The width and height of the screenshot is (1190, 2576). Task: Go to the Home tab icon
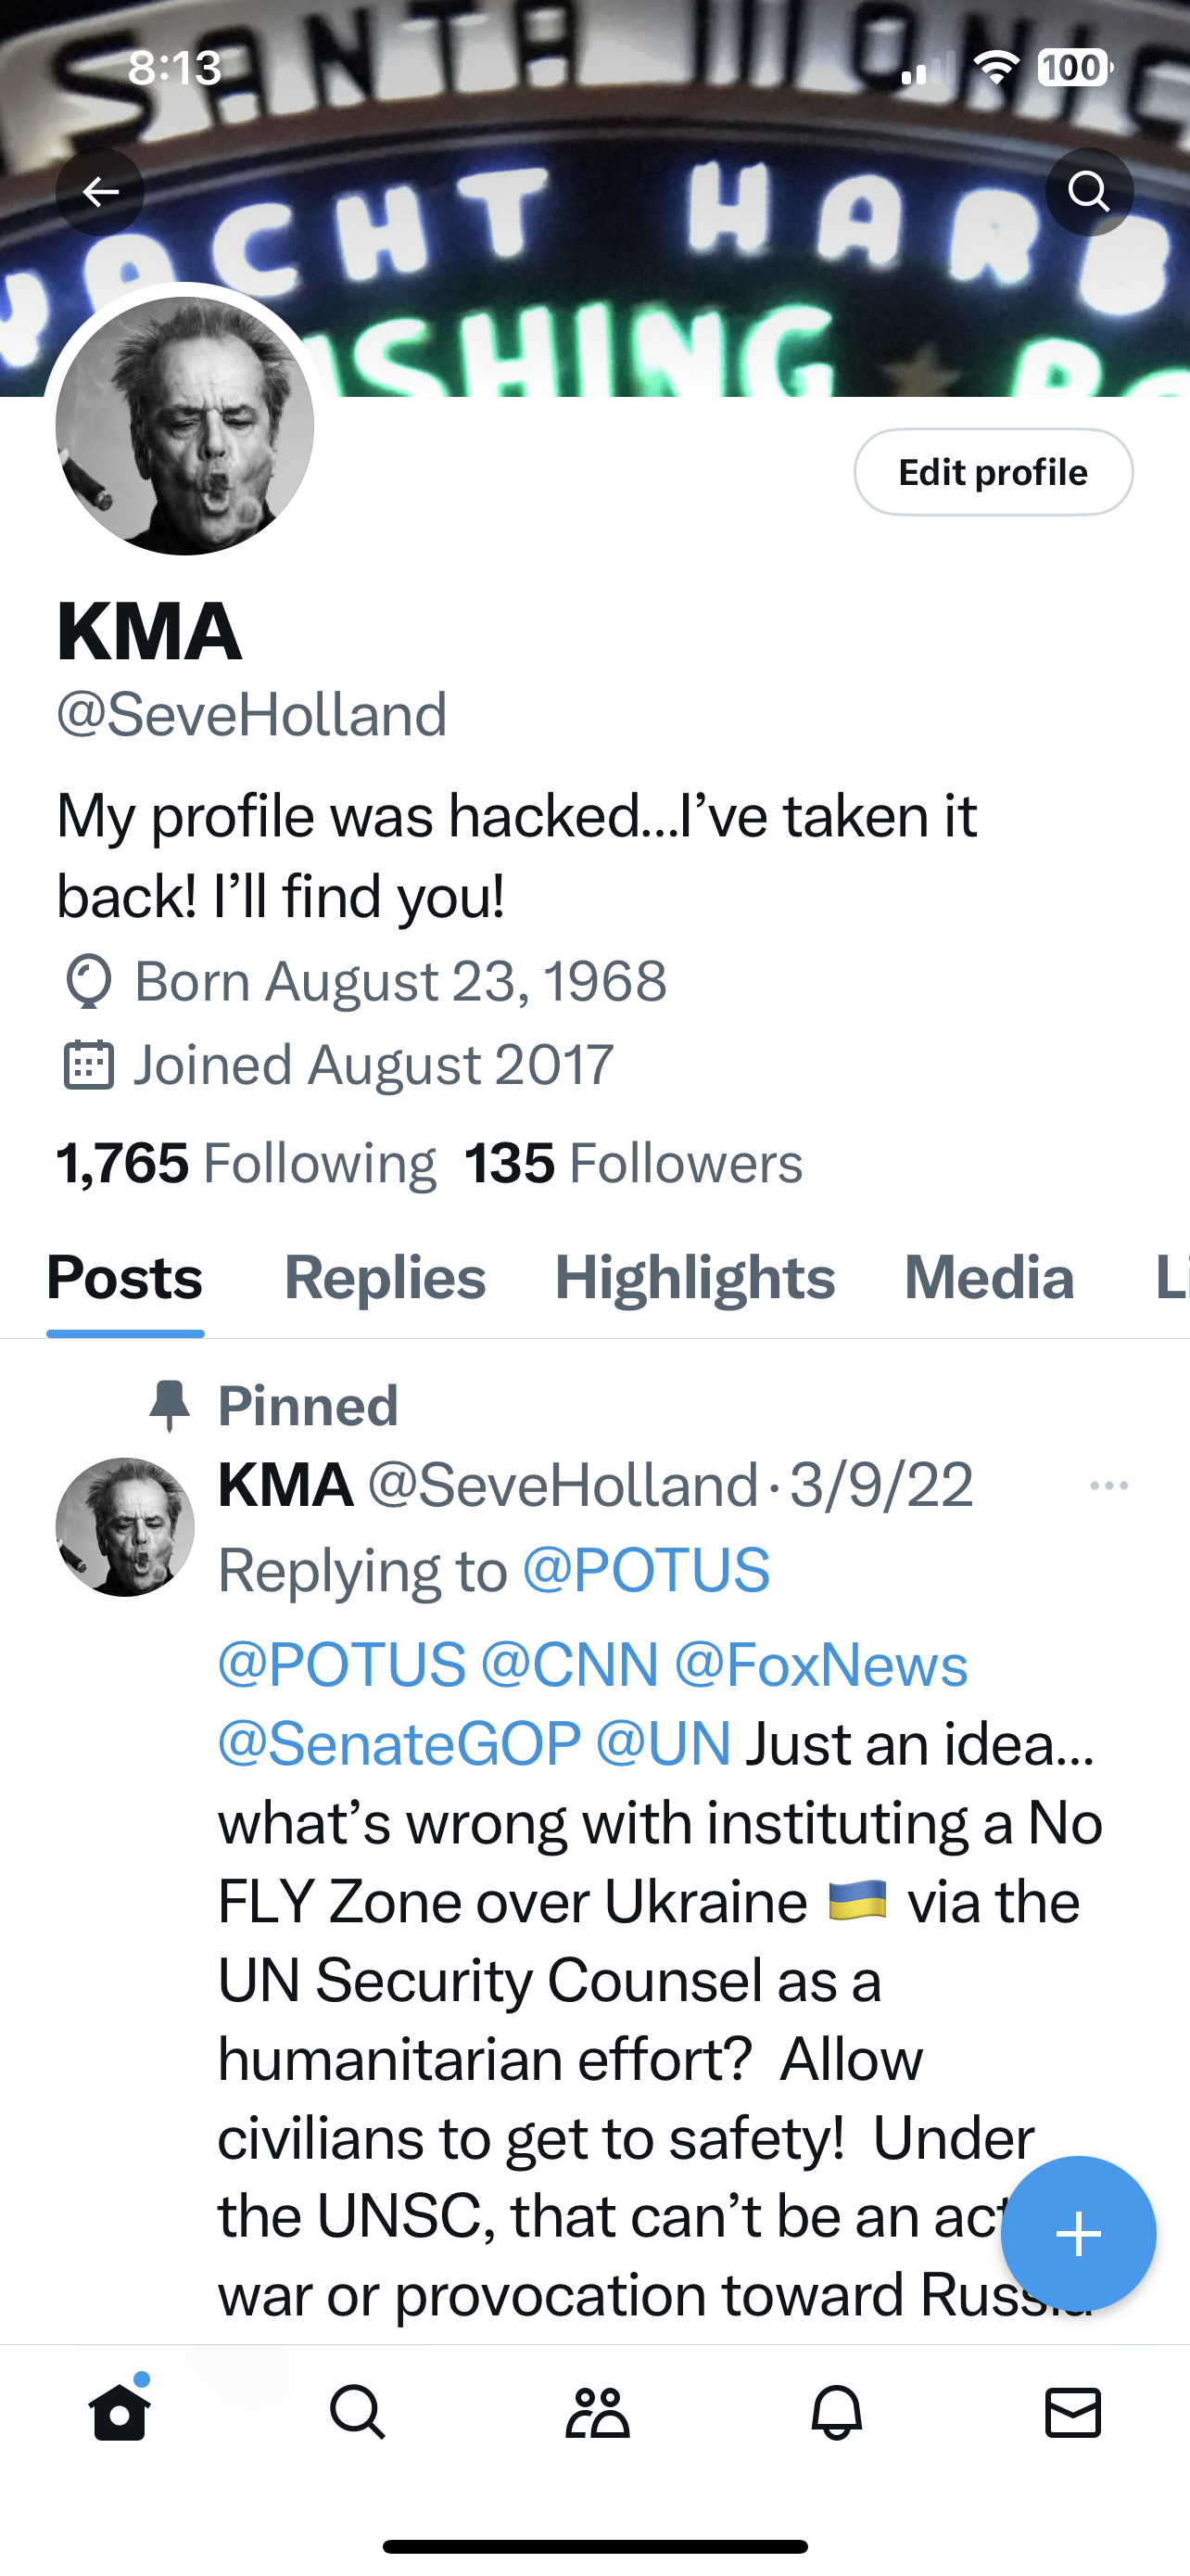[120, 2411]
